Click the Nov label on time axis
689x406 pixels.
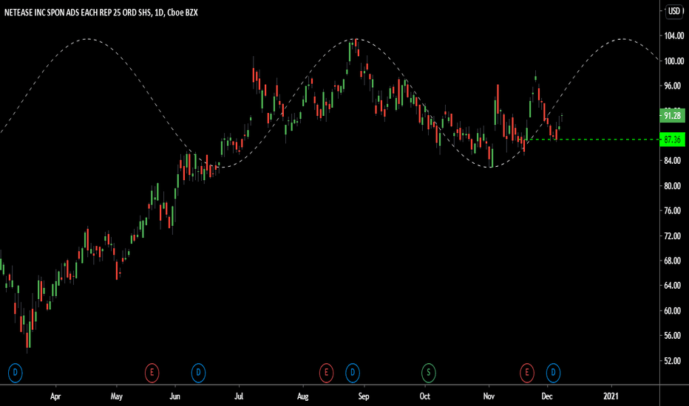489,396
